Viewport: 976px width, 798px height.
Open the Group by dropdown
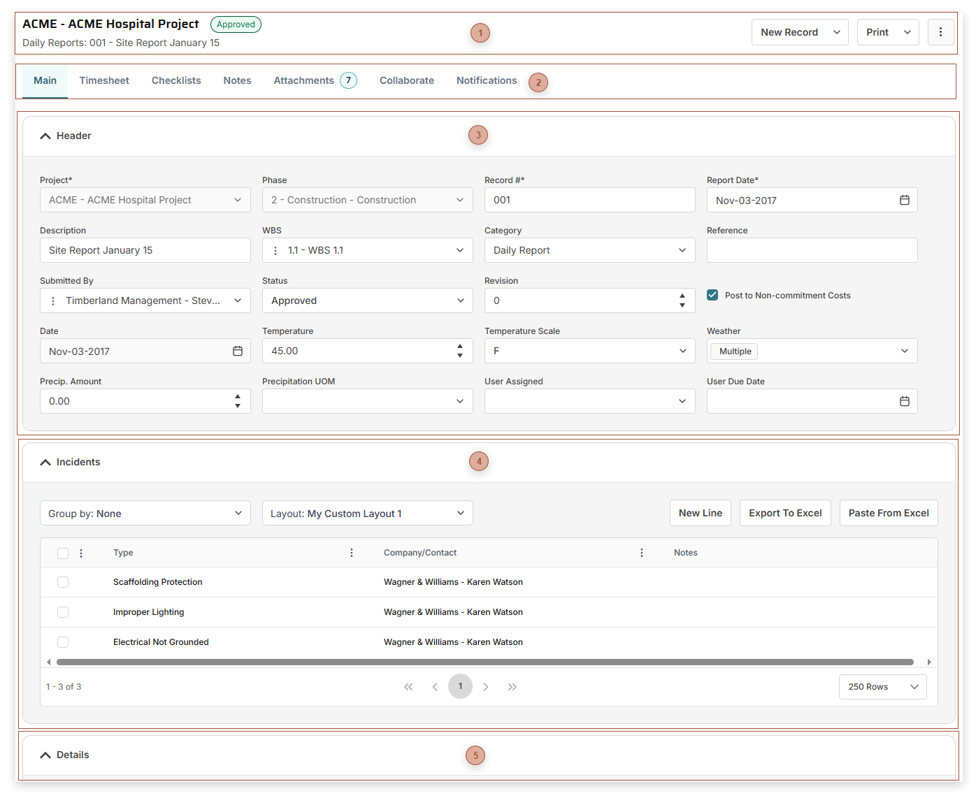point(145,514)
